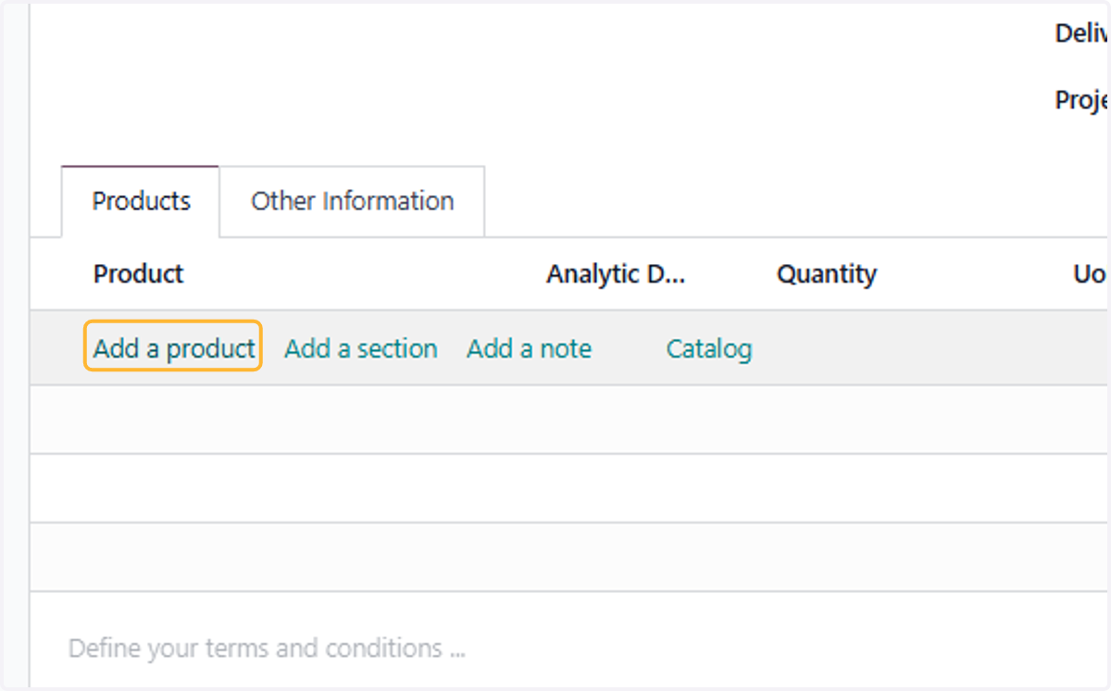
Task: Click the Add a section link
Action: [360, 348]
